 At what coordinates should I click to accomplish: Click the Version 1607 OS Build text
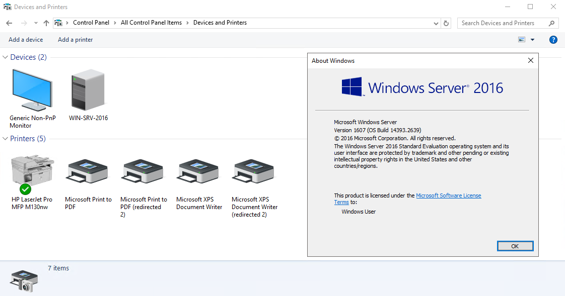377,130
